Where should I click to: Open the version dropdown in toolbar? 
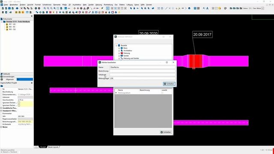coord(262,8)
